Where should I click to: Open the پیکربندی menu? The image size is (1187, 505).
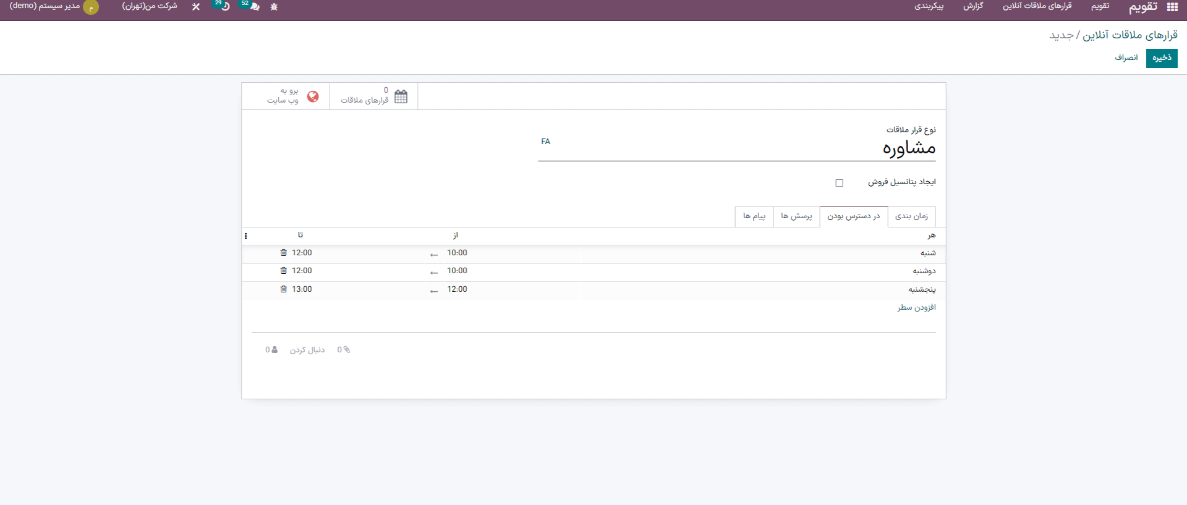pyautogui.click(x=929, y=6)
